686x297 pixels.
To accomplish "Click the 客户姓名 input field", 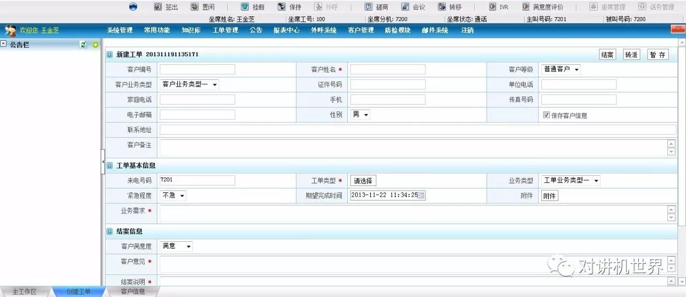I will coord(387,69).
